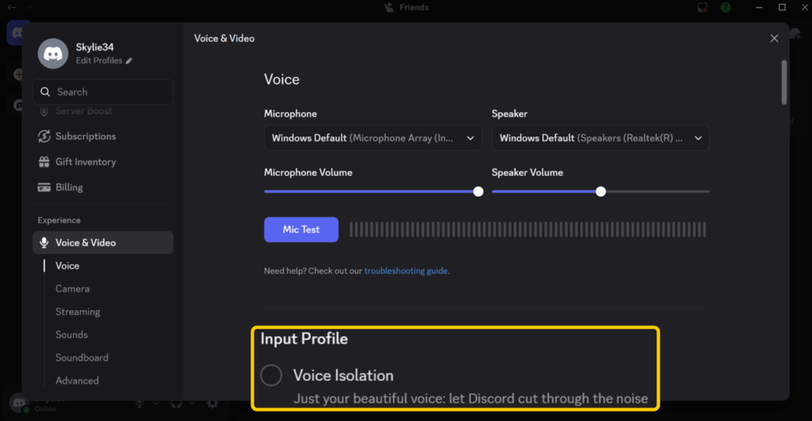The height and width of the screenshot is (421, 812).
Task: Click the pencil icon next to Edit Profiles
Action: [x=129, y=61]
